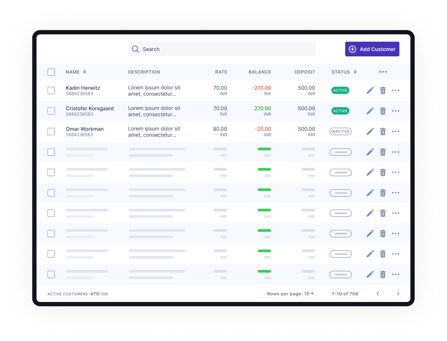Open the Cristofer Korsgaard customer name
This screenshot has width=447, height=341.
coord(89,108)
